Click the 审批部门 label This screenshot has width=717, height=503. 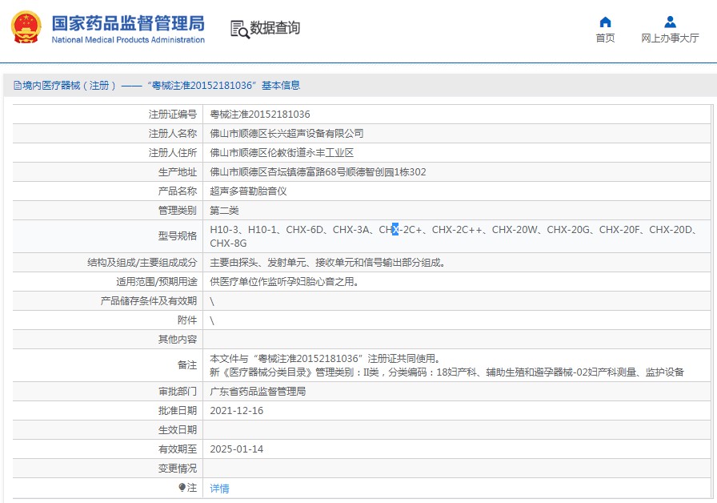(x=178, y=392)
